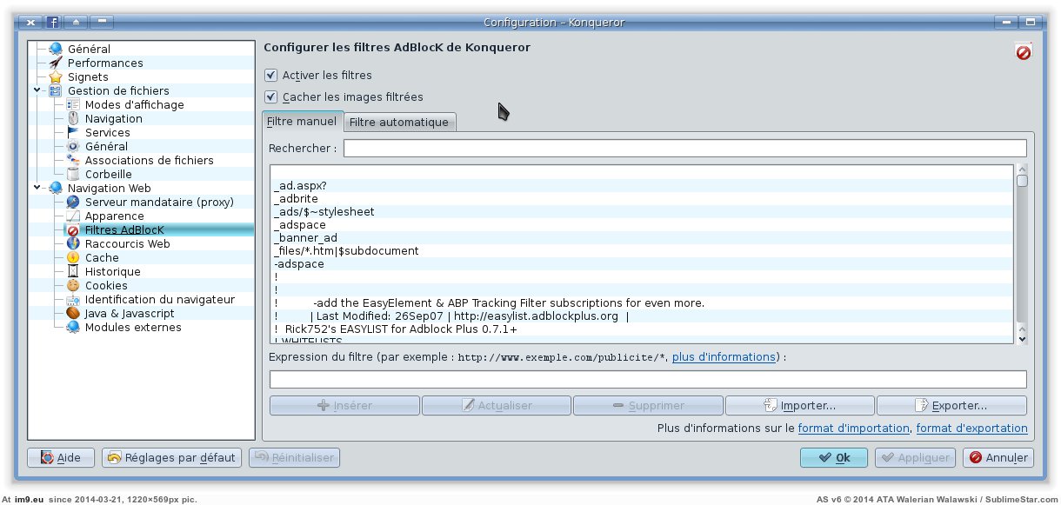1061x505 pixels.
Task: Open the Cookies icon entry
Action: coord(73,286)
